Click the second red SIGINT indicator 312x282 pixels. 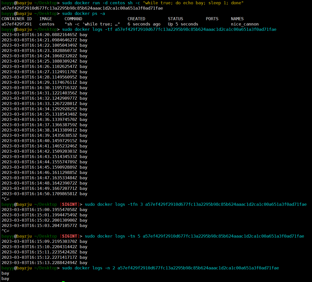pyautogui.click(x=70, y=236)
